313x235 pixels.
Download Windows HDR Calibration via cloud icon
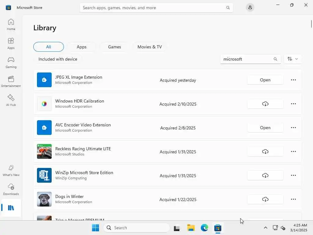click(x=265, y=104)
